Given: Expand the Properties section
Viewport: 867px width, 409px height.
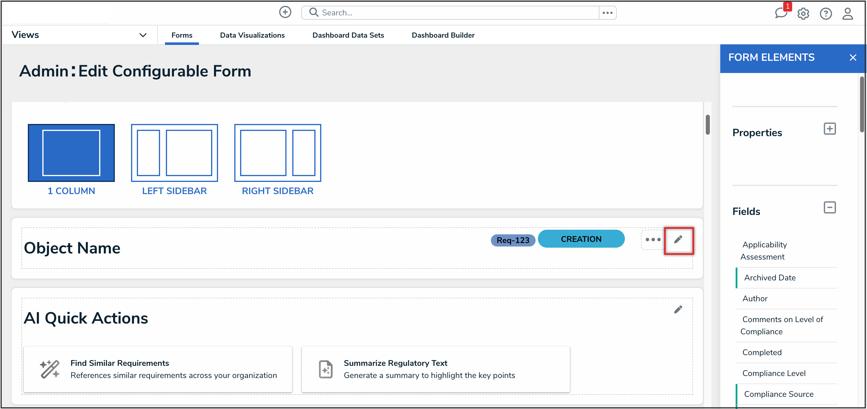Looking at the screenshot, I should click(x=829, y=129).
